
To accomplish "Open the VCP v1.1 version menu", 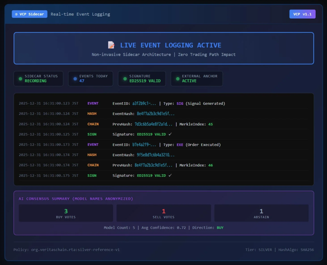I will pyautogui.click(x=302, y=14).
